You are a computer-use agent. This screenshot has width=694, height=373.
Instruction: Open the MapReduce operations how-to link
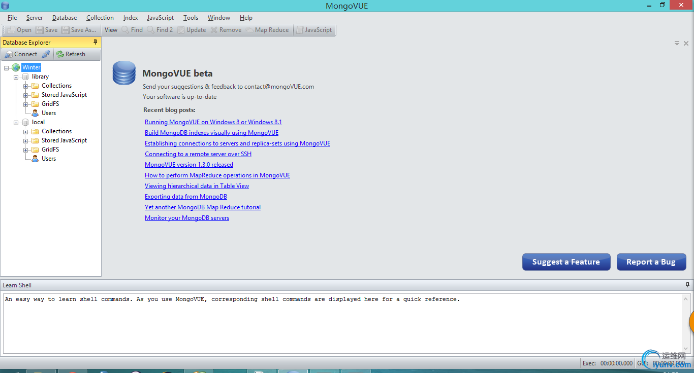tap(217, 175)
